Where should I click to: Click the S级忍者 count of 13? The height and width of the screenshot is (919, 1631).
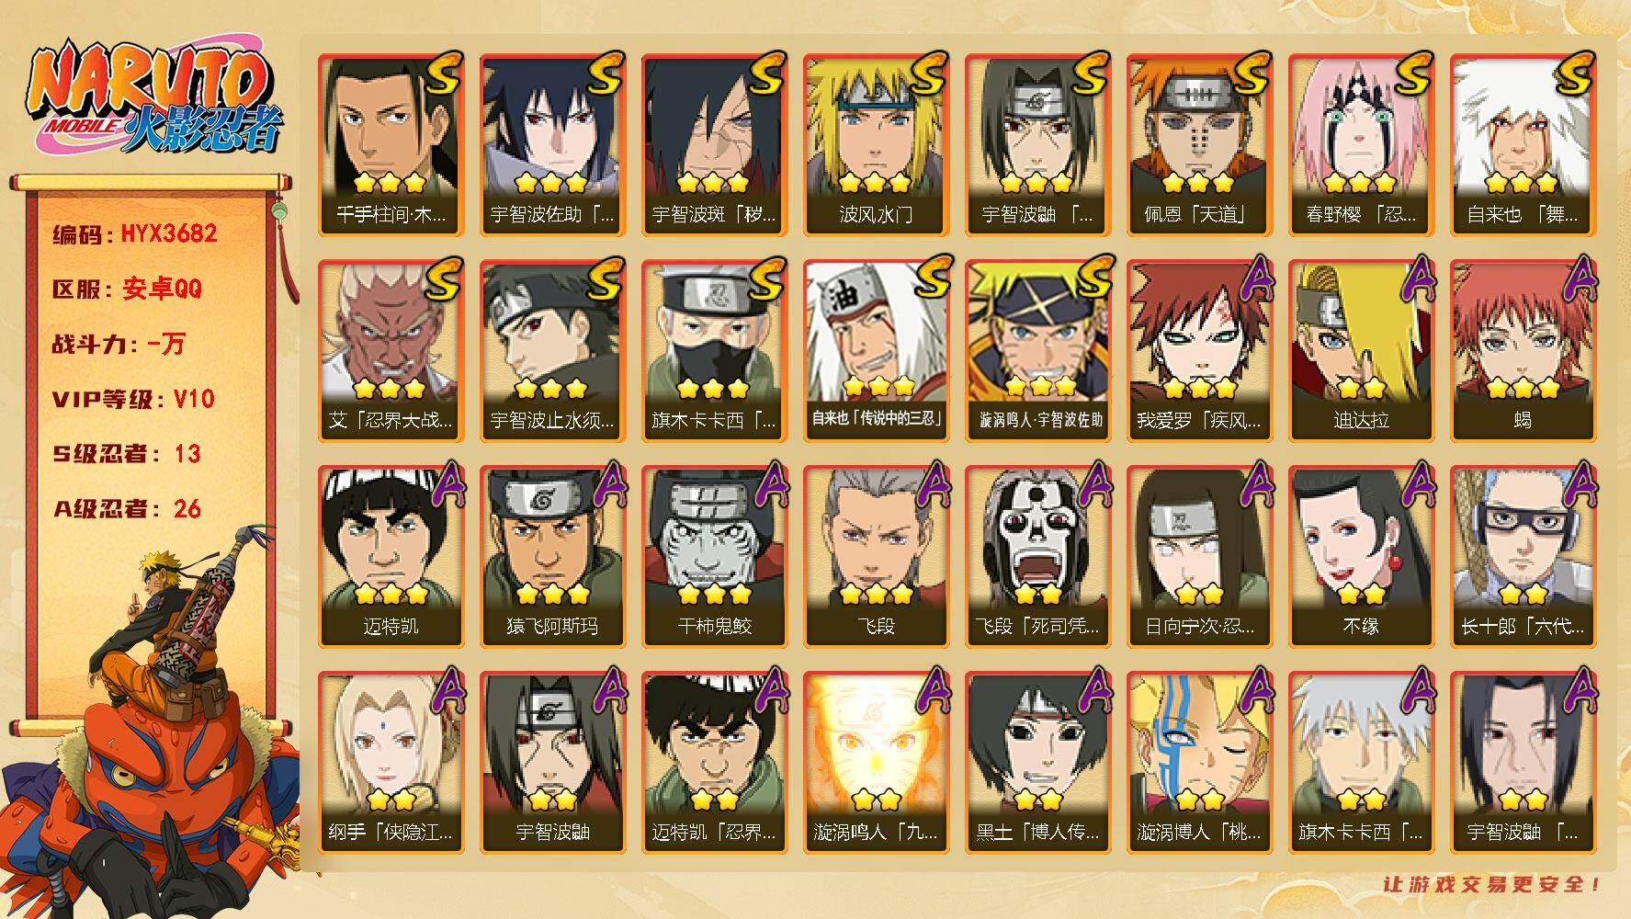pyautogui.click(x=187, y=454)
